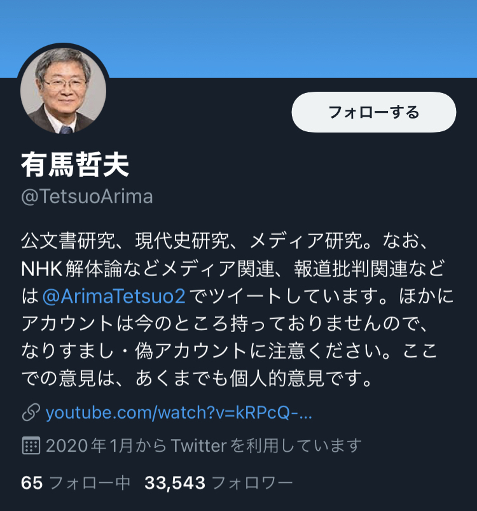Click the chain link icon
The image size is (477, 511).
[31, 413]
